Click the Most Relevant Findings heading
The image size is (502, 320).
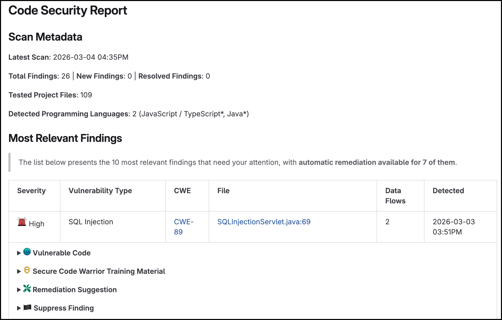[65, 138]
